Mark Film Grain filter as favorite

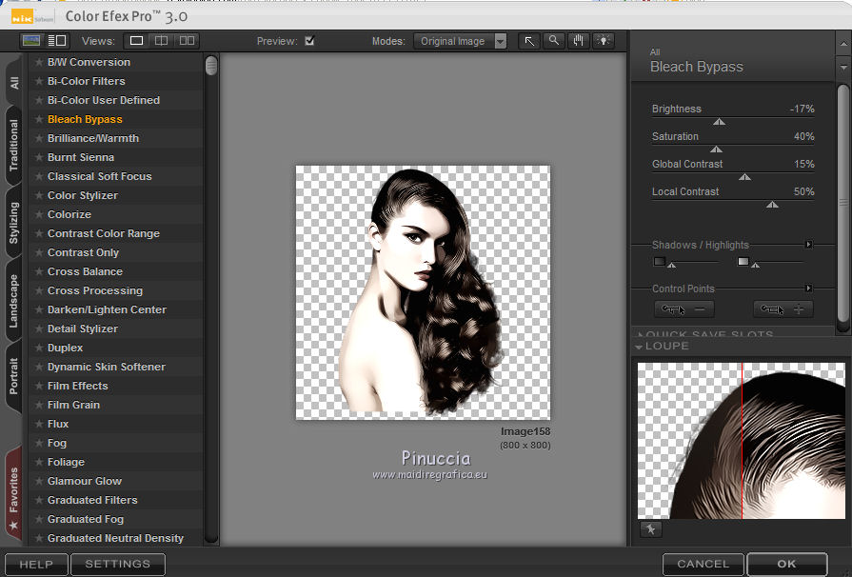pos(39,405)
